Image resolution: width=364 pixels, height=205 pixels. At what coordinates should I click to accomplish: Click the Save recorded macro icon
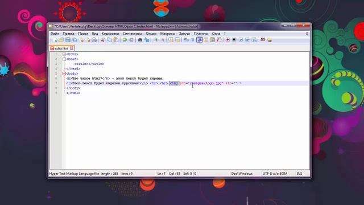[254, 40]
